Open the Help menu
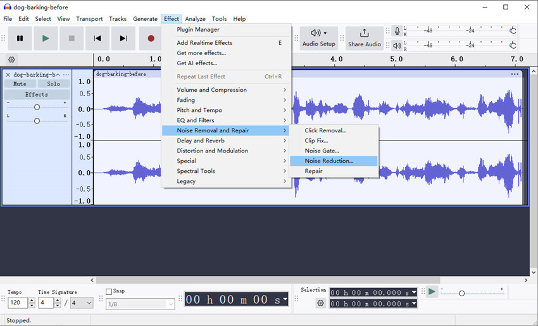The image size is (538, 326). point(239,19)
